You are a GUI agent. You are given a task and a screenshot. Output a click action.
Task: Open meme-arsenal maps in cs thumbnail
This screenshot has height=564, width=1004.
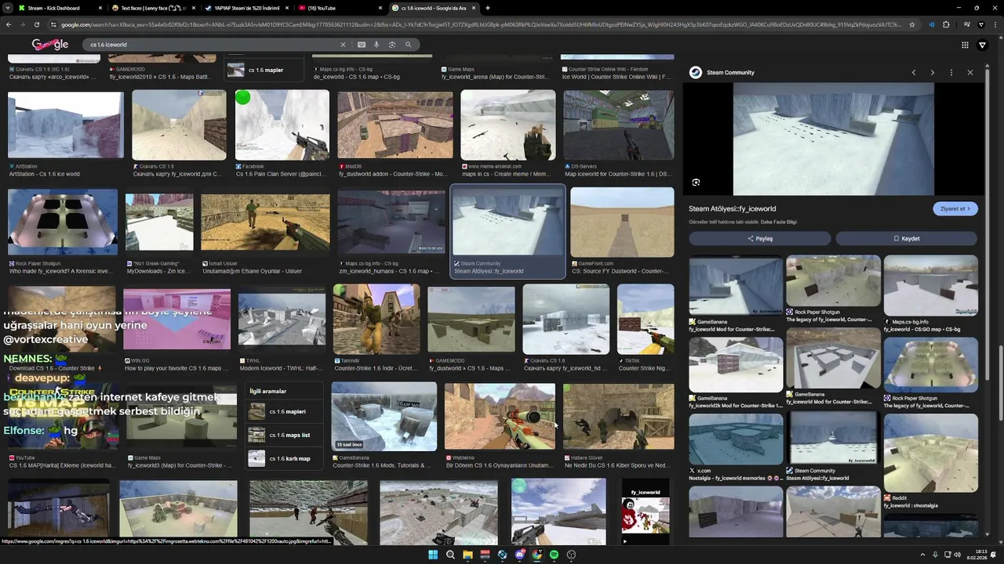point(508,125)
